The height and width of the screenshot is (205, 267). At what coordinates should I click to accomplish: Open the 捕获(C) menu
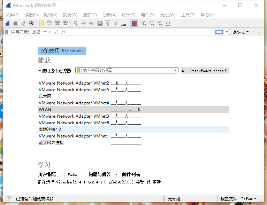pyautogui.click(x=90, y=15)
